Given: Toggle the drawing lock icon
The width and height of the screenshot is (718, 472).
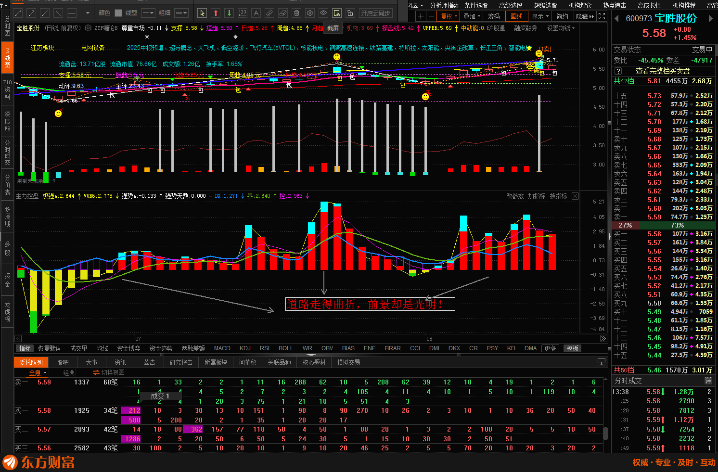Looking at the screenshot, I should (x=350, y=13).
